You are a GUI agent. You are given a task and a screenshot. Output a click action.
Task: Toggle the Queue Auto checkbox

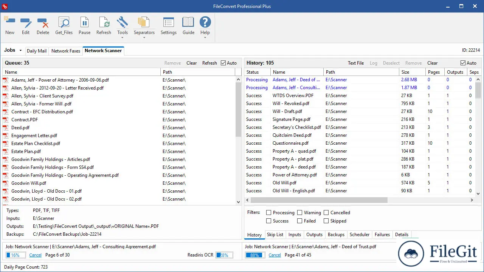coord(223,63)
